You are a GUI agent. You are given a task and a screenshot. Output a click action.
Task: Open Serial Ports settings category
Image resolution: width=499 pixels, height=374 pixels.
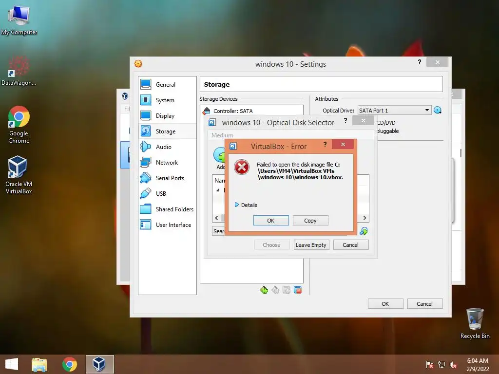point(167,178)
